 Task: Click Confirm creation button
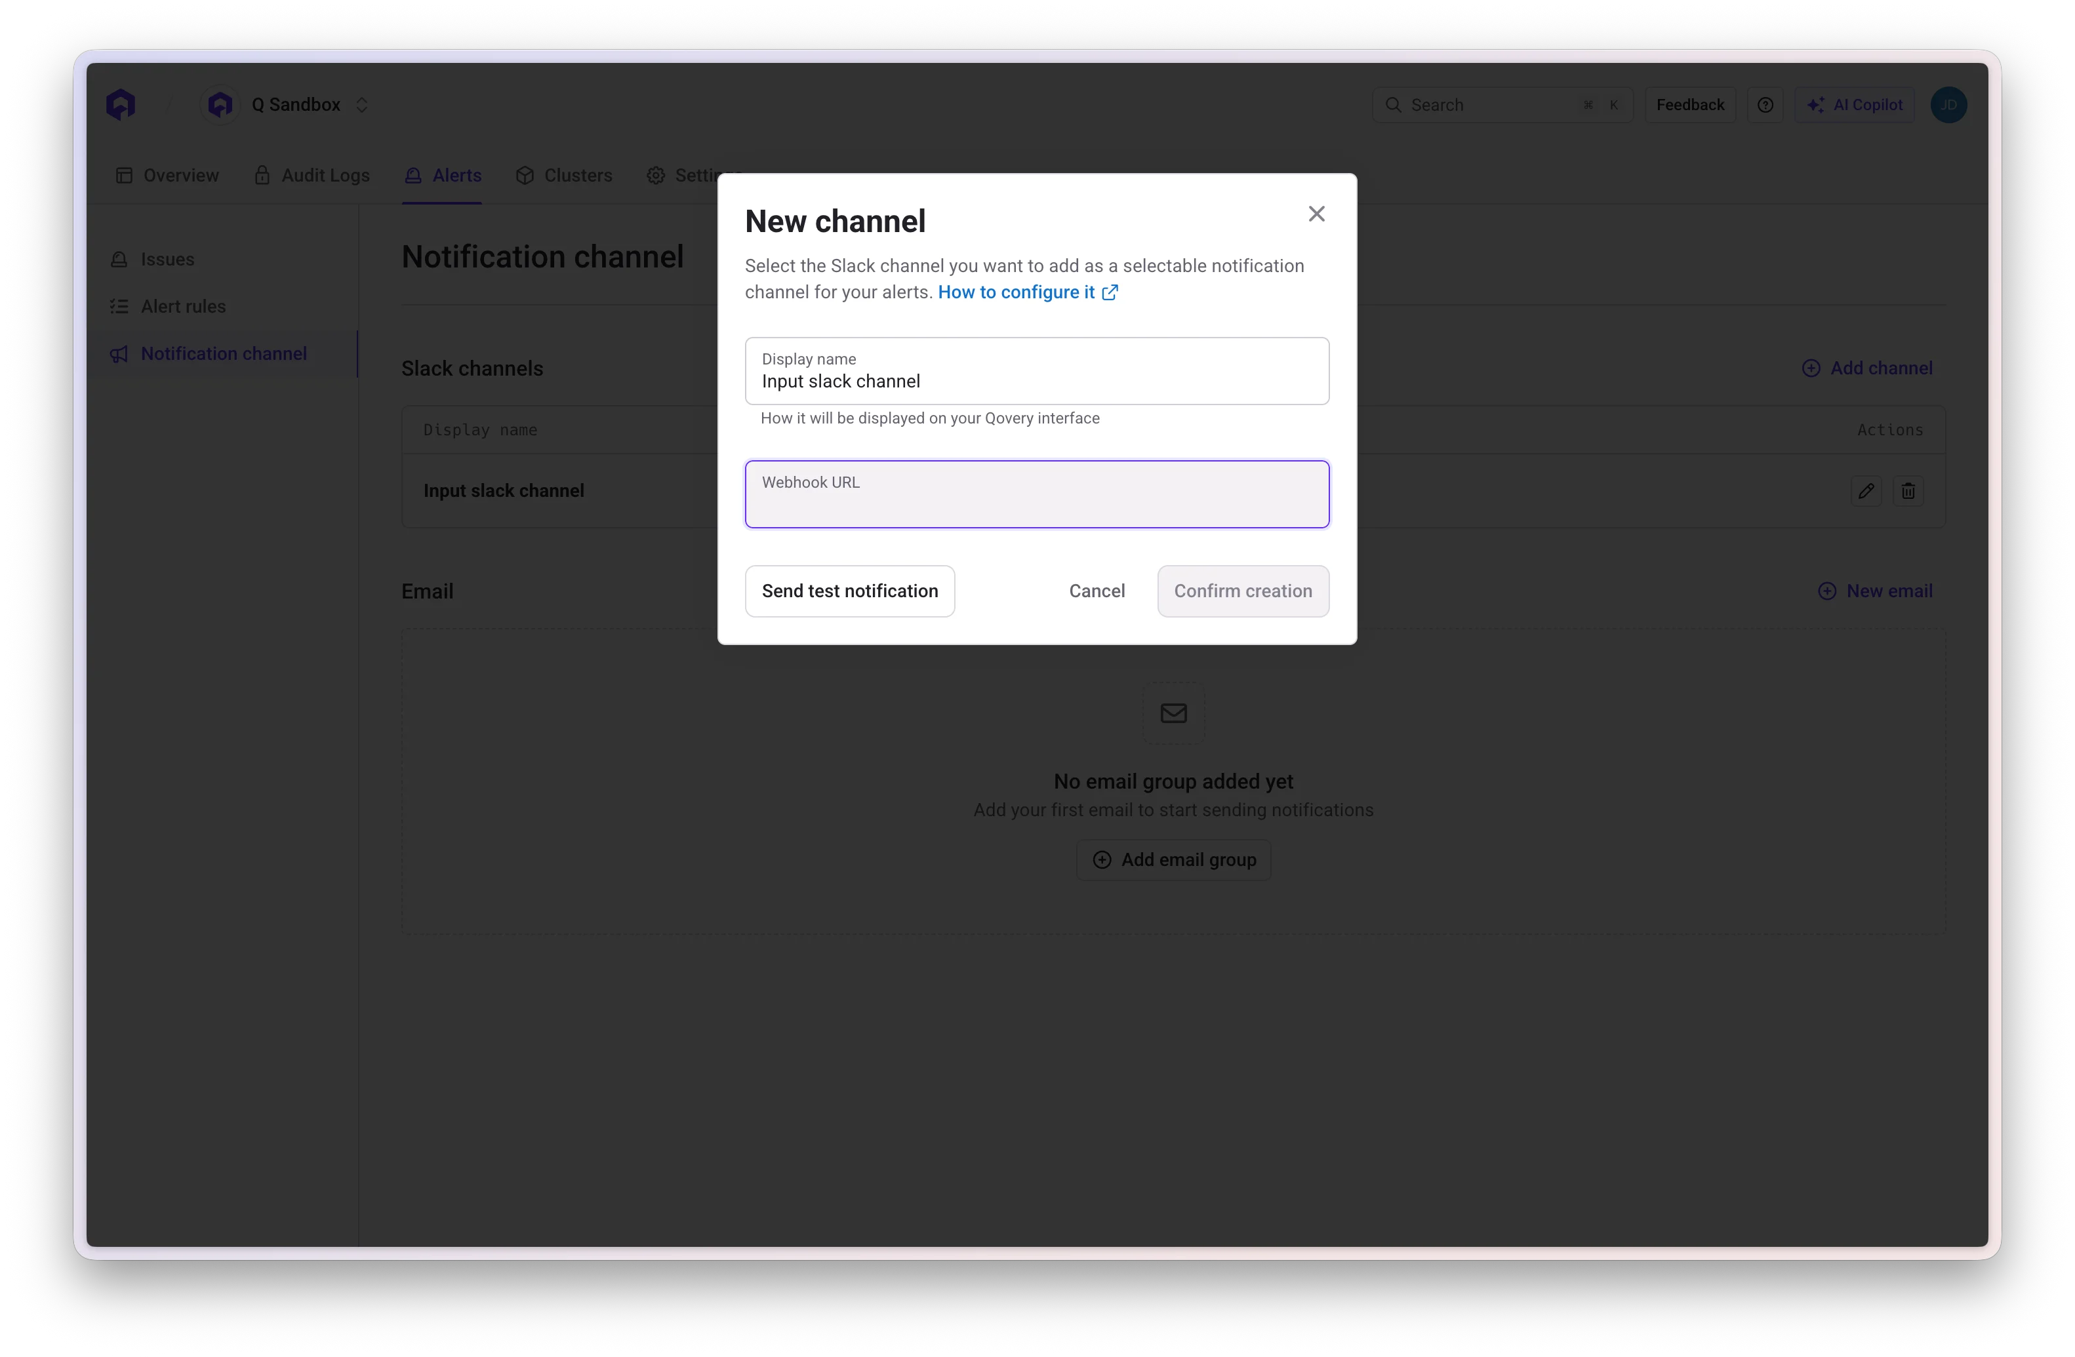[x=1242, y=591]
